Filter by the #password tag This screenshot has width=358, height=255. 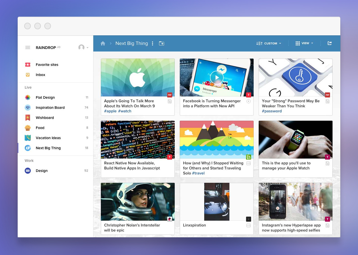point(272,111)
